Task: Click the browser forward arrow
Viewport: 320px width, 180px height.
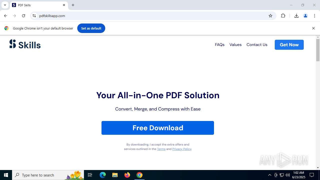Action: coord(14,16)
